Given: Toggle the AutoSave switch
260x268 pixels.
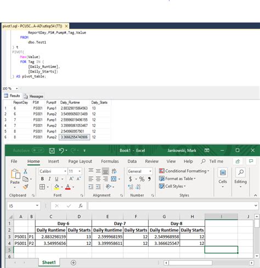Looking at the screenshot, I should click(38, 150).
